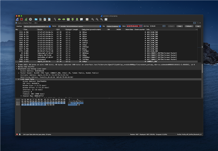
Task: Zoom in the main window text
Action: click(x=93, y=19)
